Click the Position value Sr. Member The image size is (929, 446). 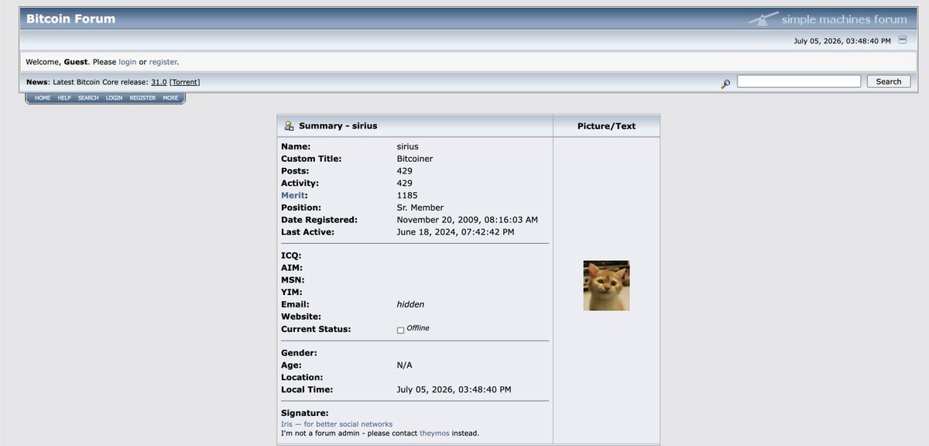coord(420,208)
